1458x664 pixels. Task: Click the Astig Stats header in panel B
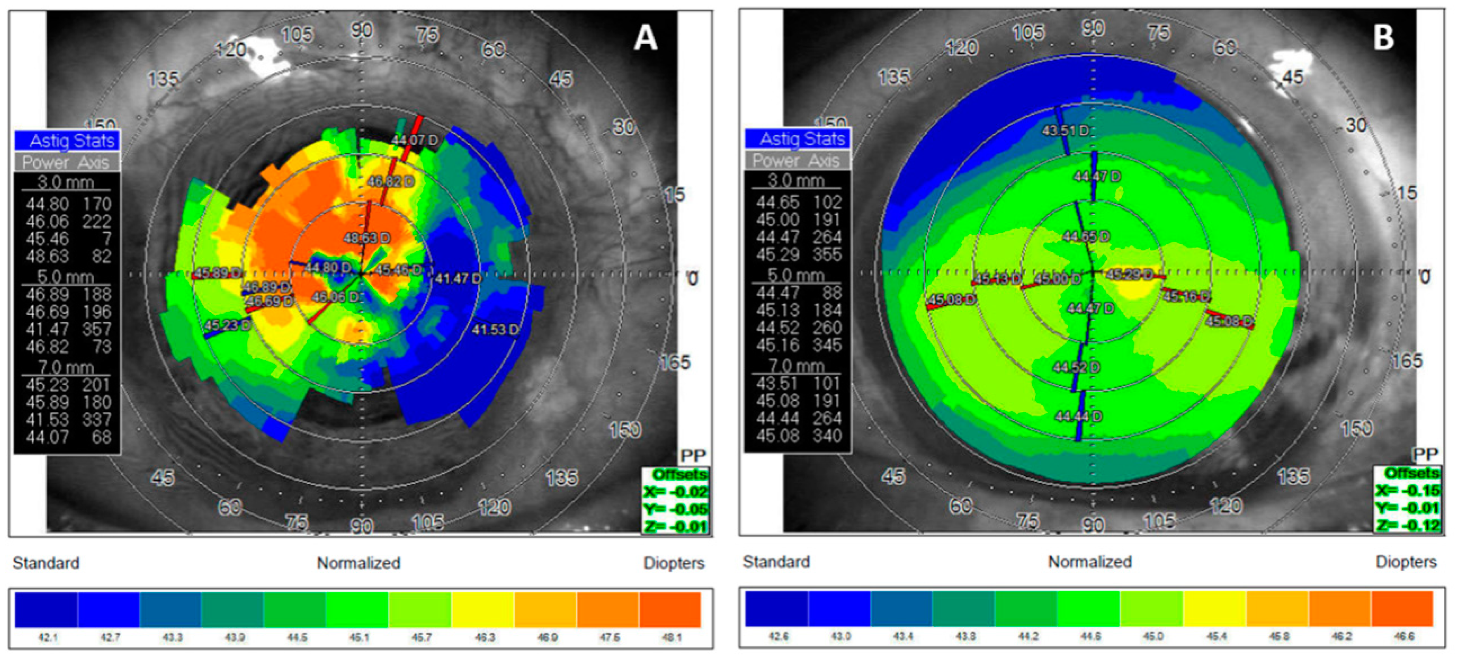[797, 139]
